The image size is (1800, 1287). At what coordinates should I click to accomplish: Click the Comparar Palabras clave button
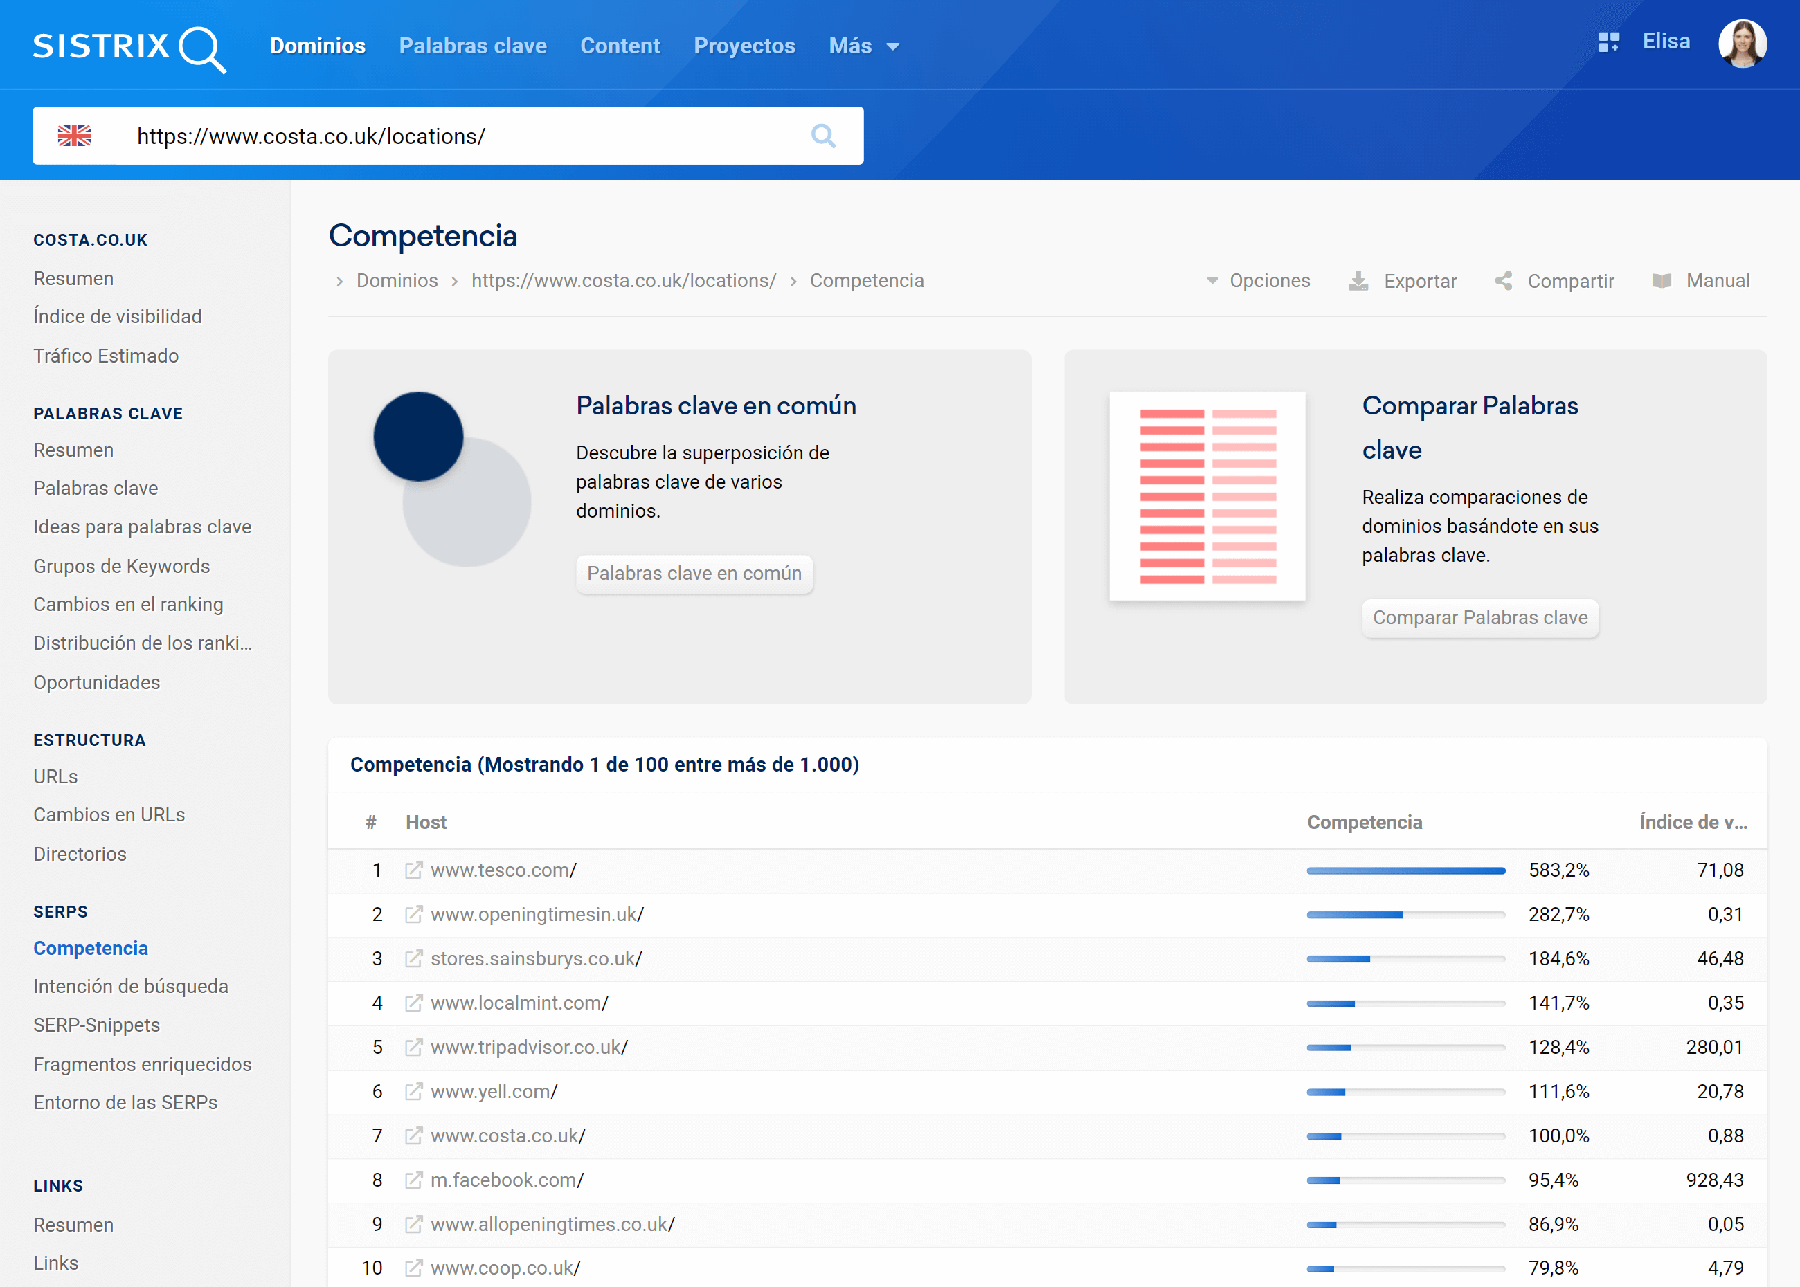click(x=1479, y=617)
